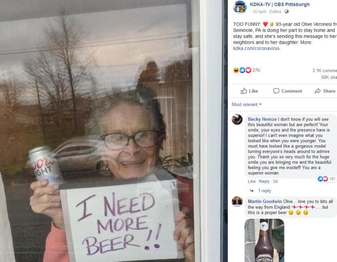The width and height of the screenshot is (337, 262).
Task: Open Martin Goodwin's profile name link
Action: [x=265, y=201]
